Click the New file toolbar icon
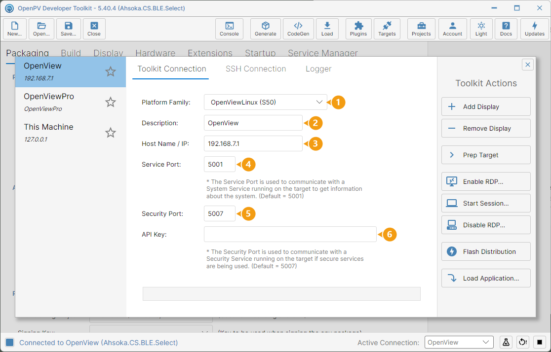 point(15,29)
